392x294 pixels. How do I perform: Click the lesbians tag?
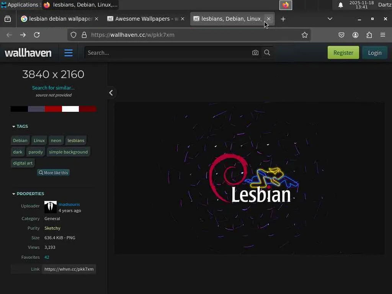(76, 140)
